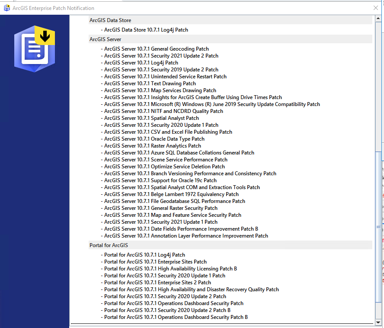Select NITF and NCDRD Quality Patch
The height and width of the screenshot is (328, 384).
(162, 111)
